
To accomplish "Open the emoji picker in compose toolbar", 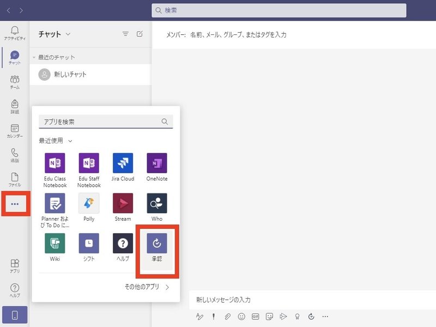I will [x=241, y=317].
